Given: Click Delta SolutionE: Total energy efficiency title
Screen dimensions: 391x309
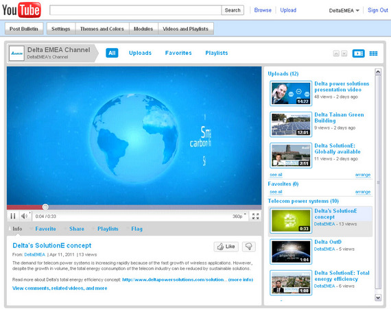Looking at the screenshot, I should coord(342,276).
